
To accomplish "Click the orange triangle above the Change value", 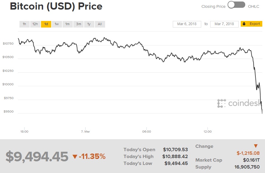I will tap(256, 146).
